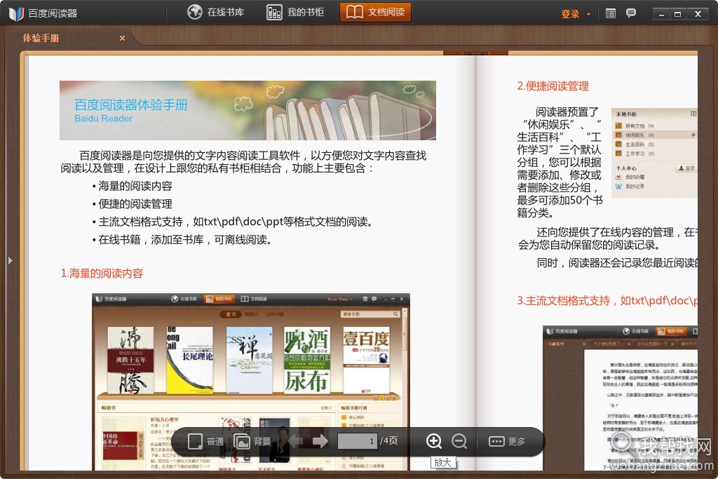Switch to 我的书柜 bookshelf

(x=295, y=13)
